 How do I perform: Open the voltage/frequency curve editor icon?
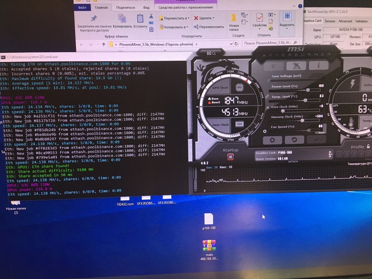coord(267,107)
